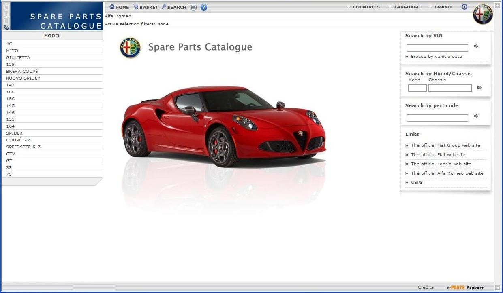The image size is (503, 293).
Task: Select model 4C
Action: point(52,44)
